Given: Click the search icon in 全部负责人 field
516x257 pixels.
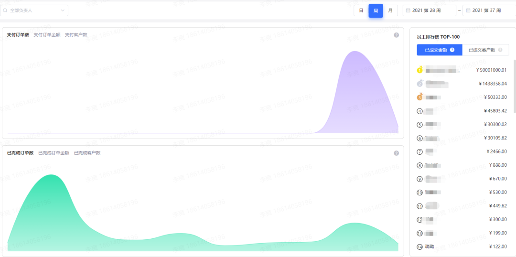Looking at the screenshot, I should click(5, 11).
